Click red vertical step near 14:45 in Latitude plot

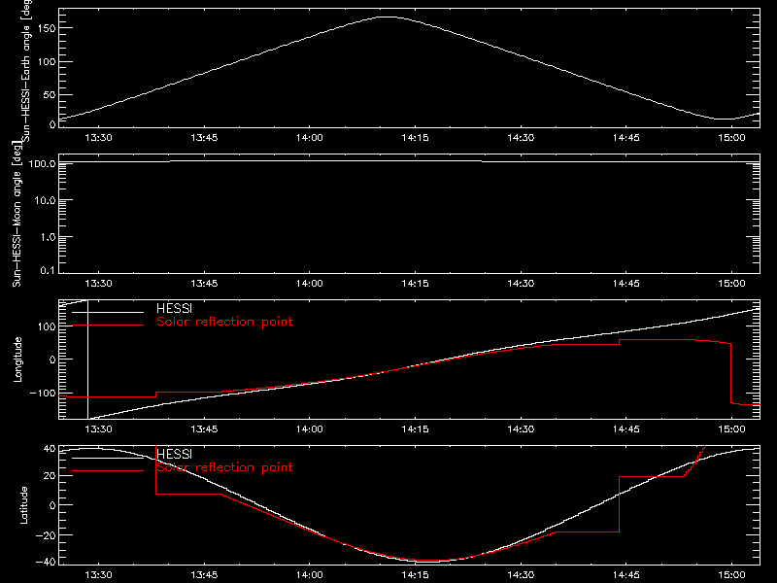(x=619, y=504)
